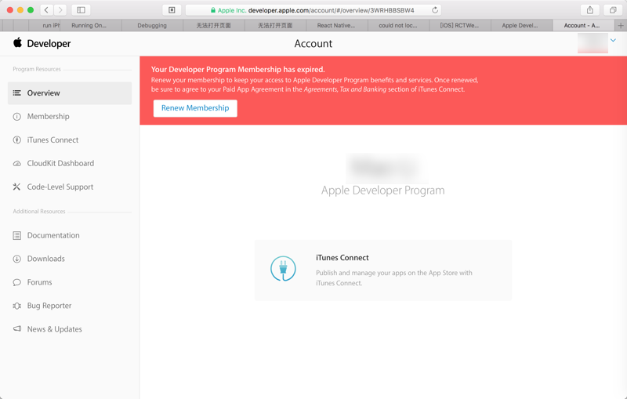The width and height of the screenshot is (627, 399).
Task: Reload the page with refresh icon
Action: (435, 10)
